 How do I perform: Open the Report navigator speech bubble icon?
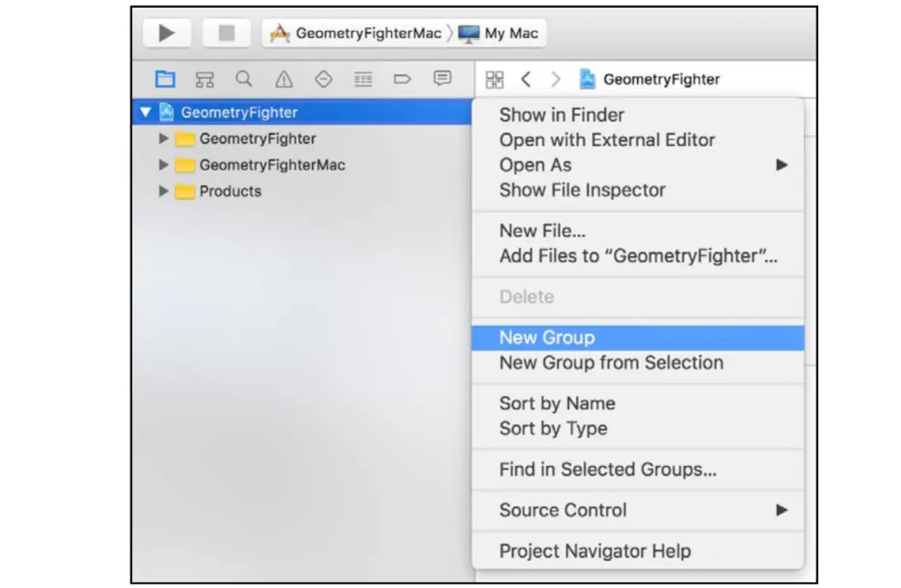(x=442, y=78)
